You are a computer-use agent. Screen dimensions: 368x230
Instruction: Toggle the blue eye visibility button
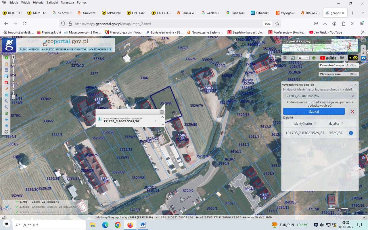363,58
